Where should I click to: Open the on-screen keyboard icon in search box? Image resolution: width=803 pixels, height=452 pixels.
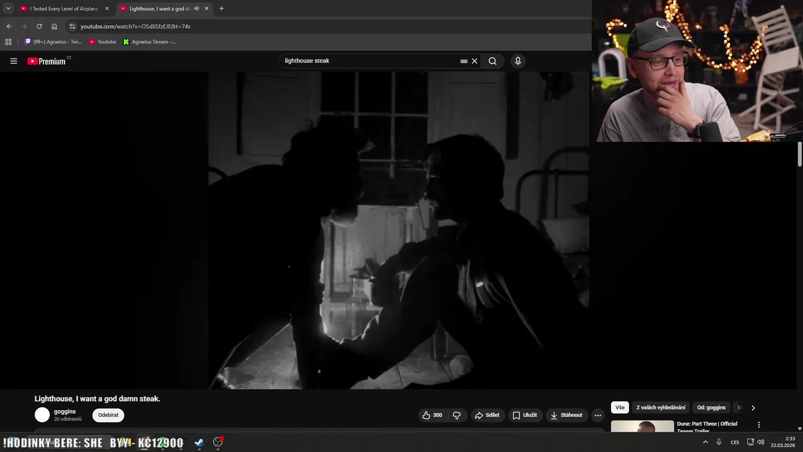click(x=464, y=61)
